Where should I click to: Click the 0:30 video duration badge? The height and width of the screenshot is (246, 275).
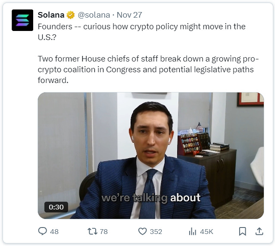point(56,207)
